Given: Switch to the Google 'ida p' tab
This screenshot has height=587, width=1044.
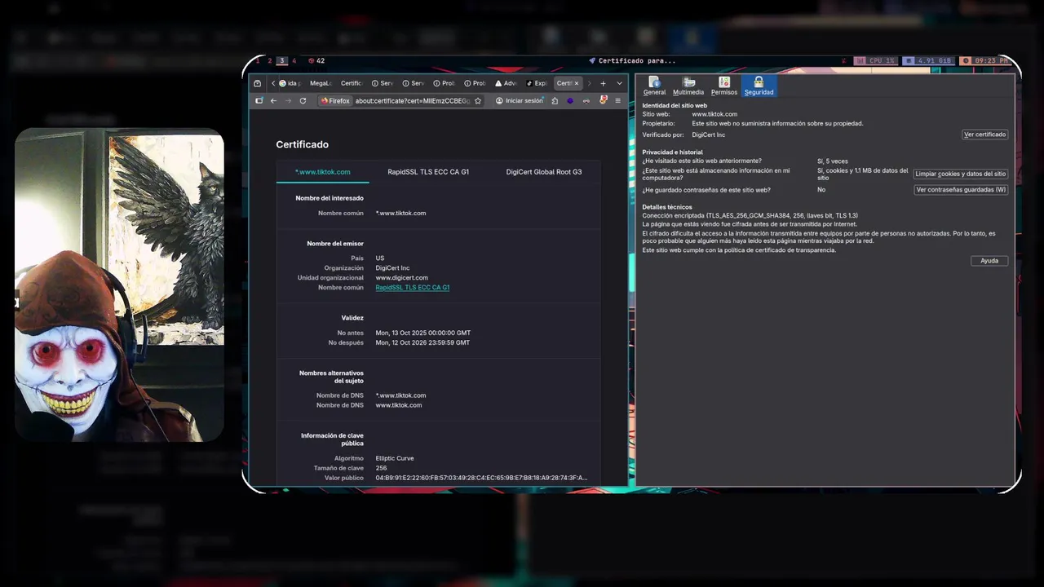Looking at the screenshot, I should pos(290,83).
